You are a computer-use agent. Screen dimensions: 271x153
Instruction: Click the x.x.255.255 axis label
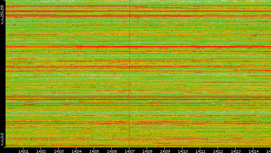(2, 15)
